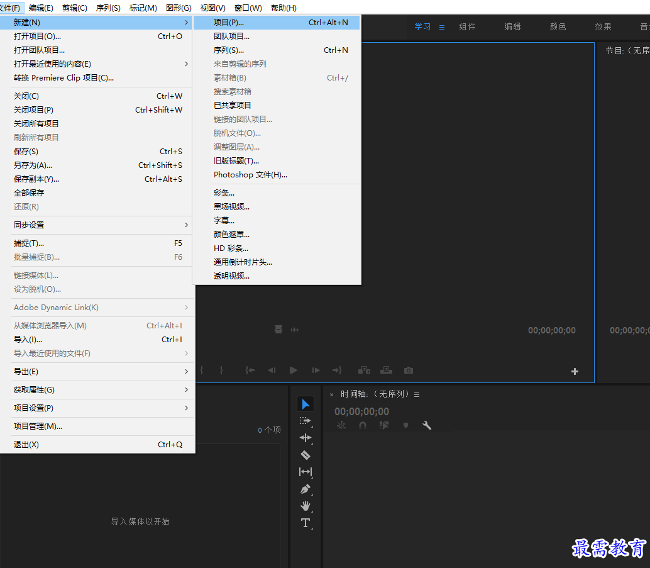Select the Razor tool

pos(306,455)
